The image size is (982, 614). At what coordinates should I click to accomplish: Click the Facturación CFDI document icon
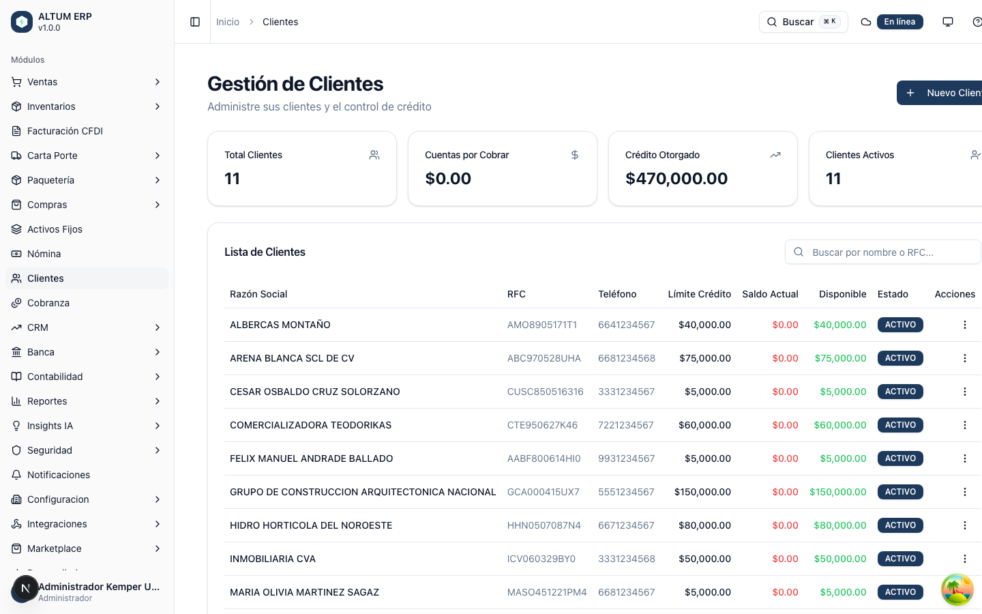(x=16, y=131)
